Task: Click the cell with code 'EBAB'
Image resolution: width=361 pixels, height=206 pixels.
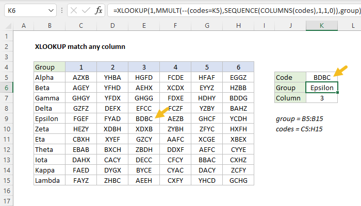Action: point(81,150)
